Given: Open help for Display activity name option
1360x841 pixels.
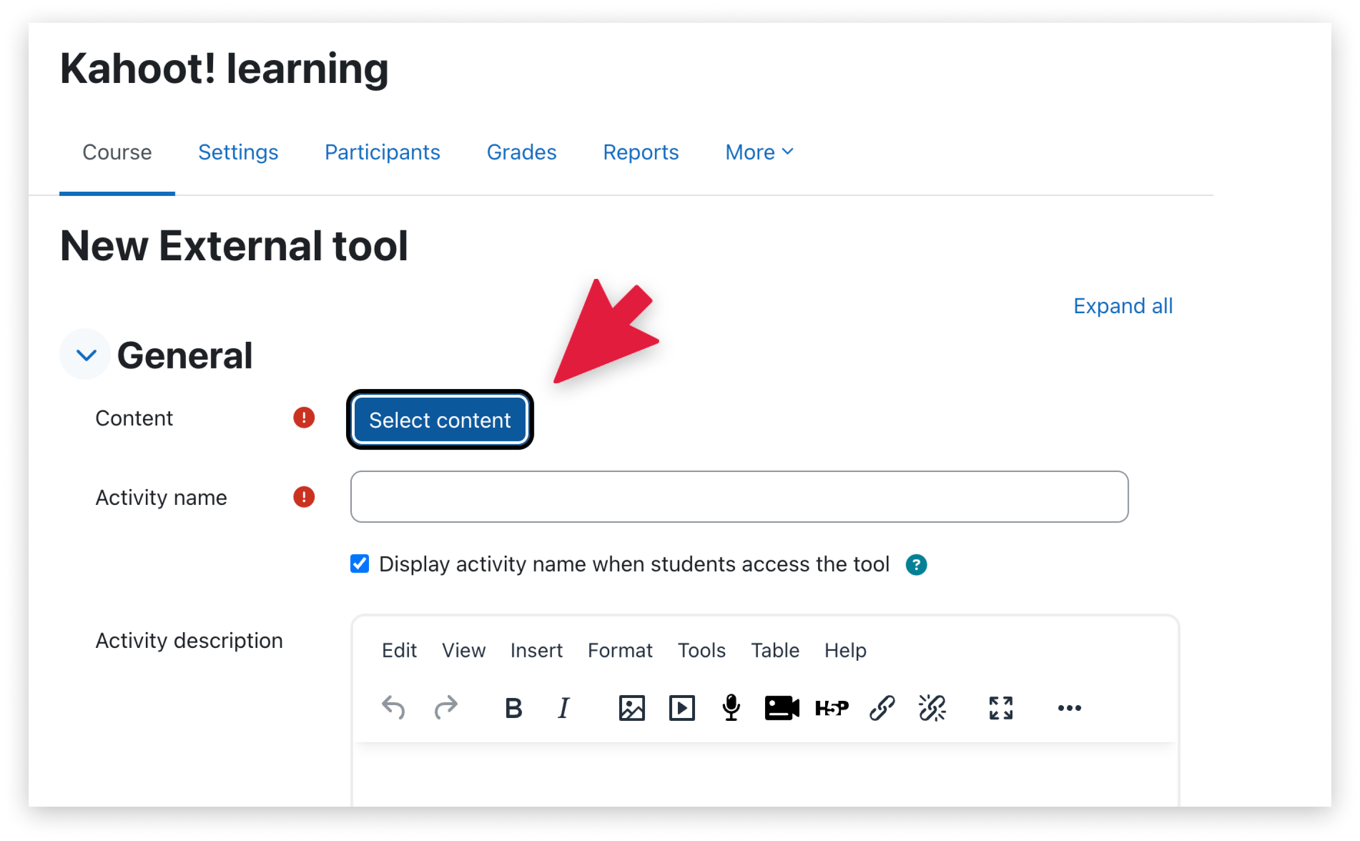Looking at the screenshot, I should (916, 564).
